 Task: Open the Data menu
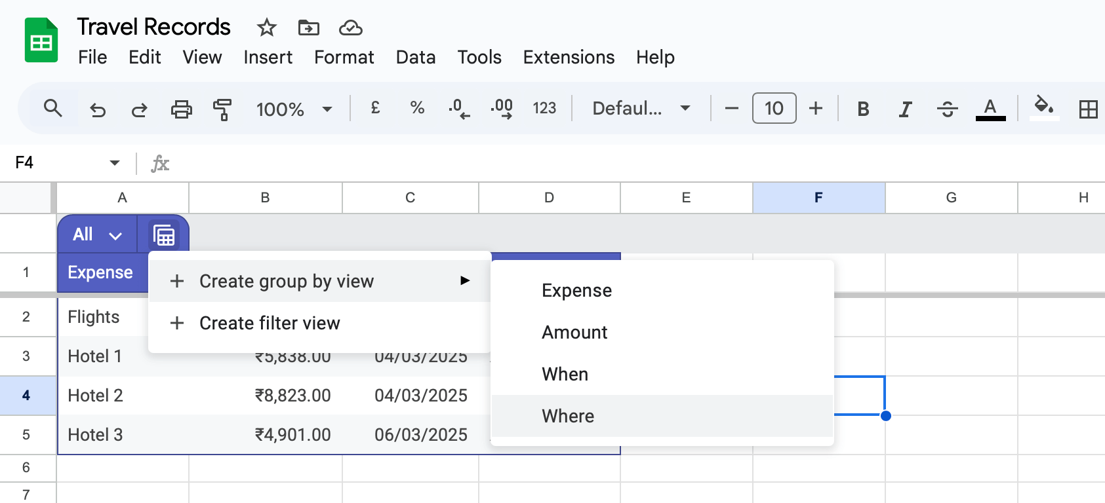pyautogui.click(x=415, y=58)
